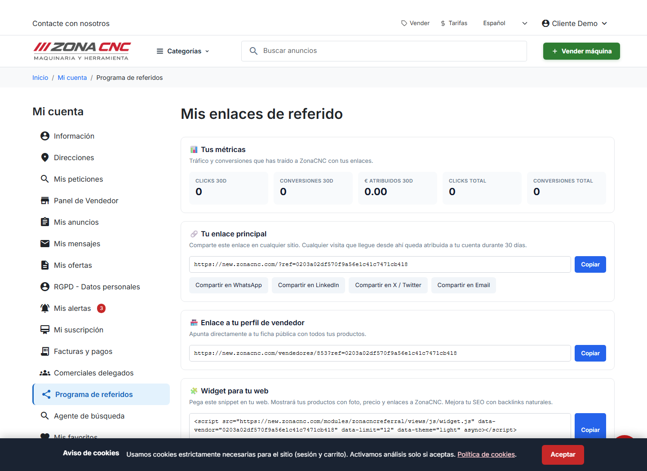Screen dimensions: 647x471
Task: Go to Mis anuncios
Action: (x=101, y=222)
